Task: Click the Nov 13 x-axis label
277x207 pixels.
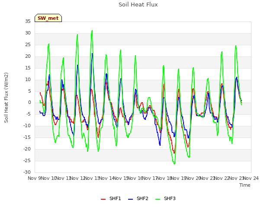Action: [92, 178]
